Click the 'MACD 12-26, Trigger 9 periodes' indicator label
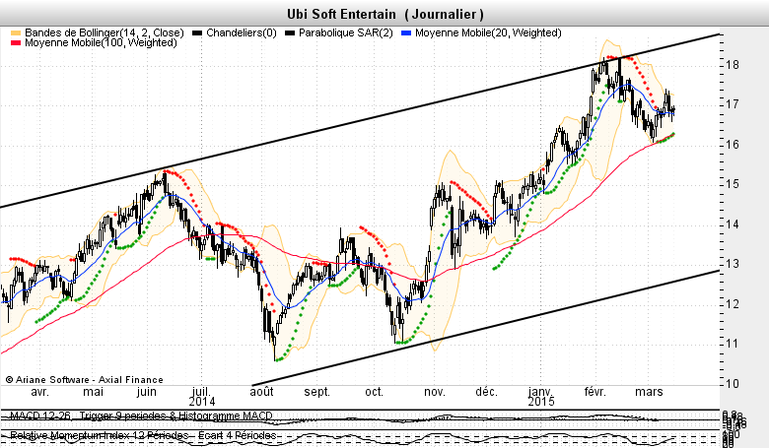 89,416
